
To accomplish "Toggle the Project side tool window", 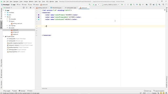I will (1, 25).
